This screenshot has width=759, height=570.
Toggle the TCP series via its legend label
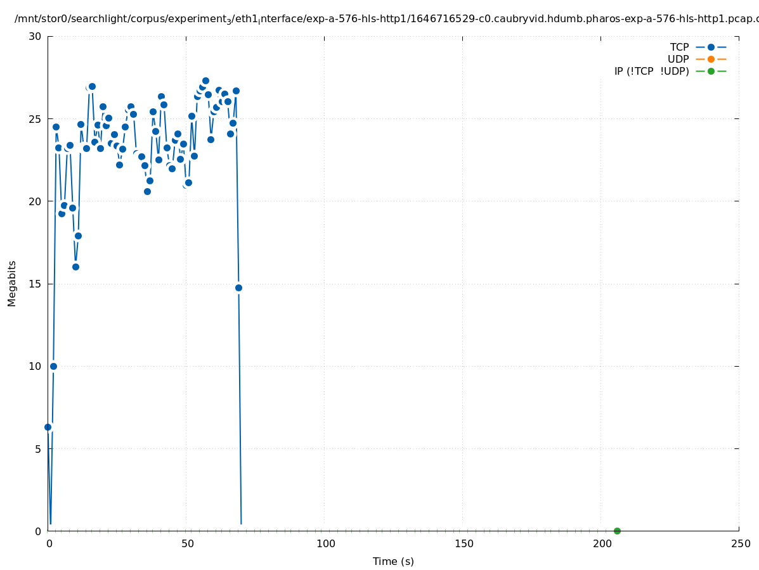point(679,47)
